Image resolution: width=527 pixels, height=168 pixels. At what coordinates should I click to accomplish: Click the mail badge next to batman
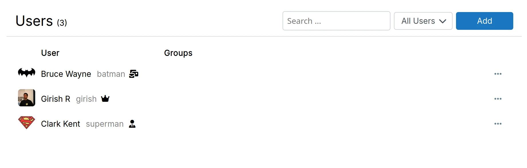[134, 74]
